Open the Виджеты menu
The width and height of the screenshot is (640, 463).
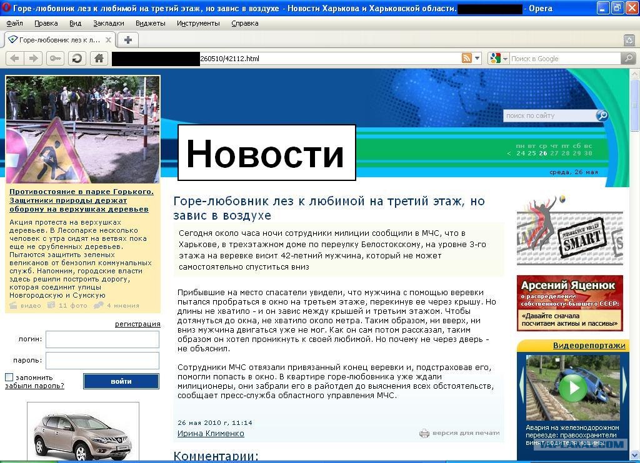pyautogui.click(x=151, y=23)
